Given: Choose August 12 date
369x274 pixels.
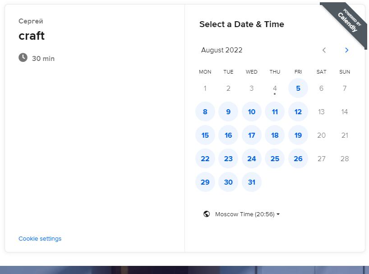Looking at the screenshot, I should (298, 111).
